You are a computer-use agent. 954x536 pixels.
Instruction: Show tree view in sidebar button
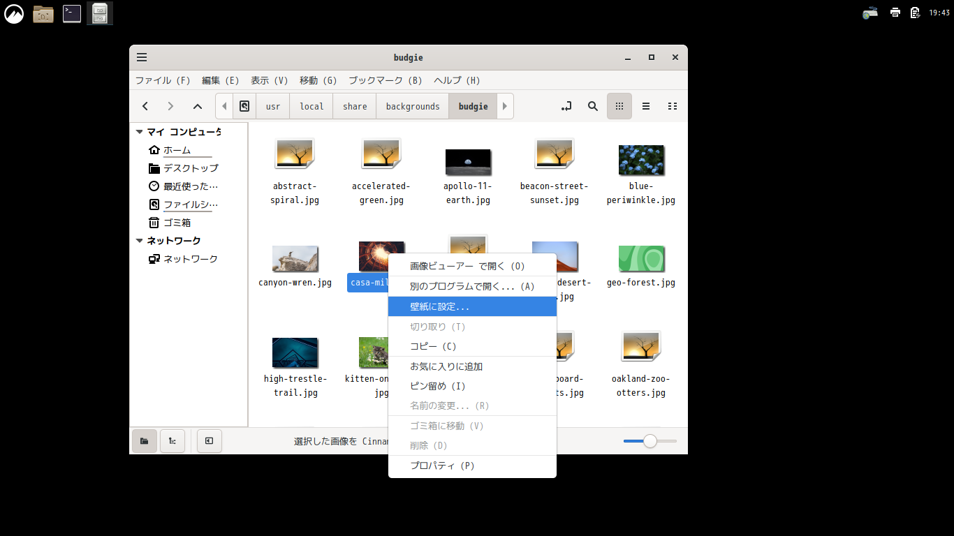click(173, 440)
